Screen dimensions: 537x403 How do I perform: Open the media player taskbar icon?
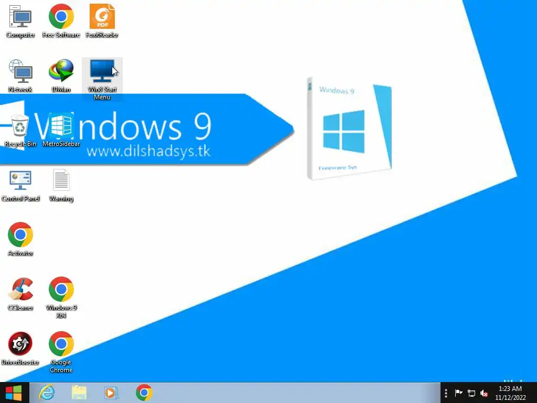pyautogui.click(x=111, y=393)
